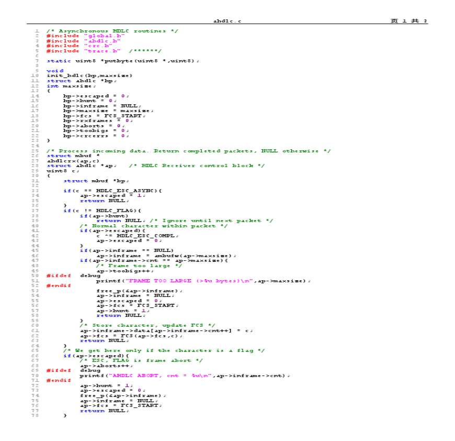Click the ambufw(ap->maxsize) assignment line
The width and height of the screenshot is (455, 441).
tap(166, 256)
